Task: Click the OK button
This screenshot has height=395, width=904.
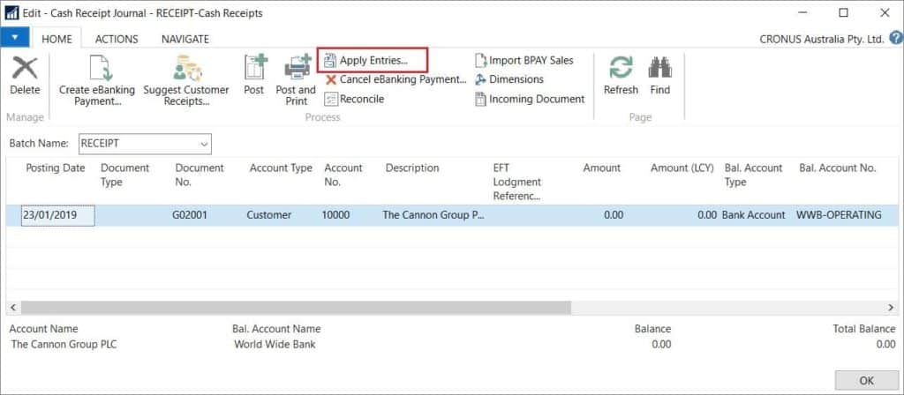Action: [867, 381]
